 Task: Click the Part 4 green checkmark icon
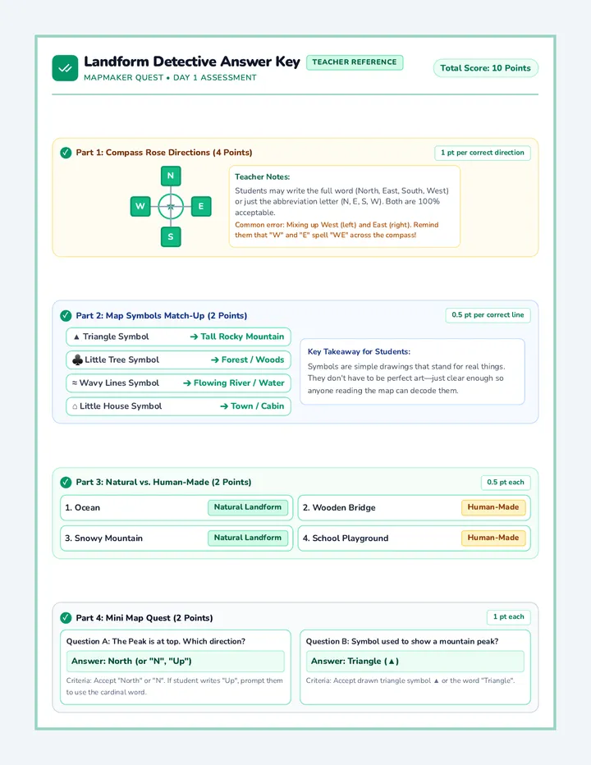(x=66, y=618)
